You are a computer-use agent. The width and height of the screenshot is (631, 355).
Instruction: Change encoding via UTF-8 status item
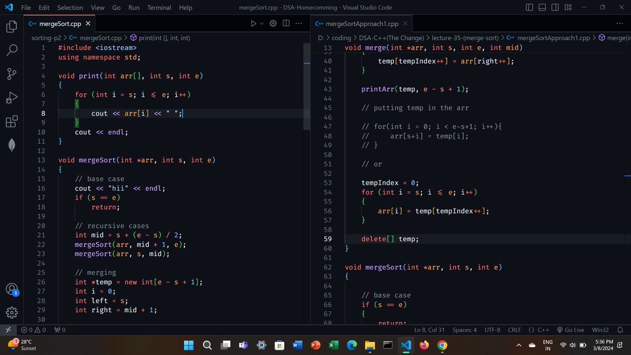point(492,330)
